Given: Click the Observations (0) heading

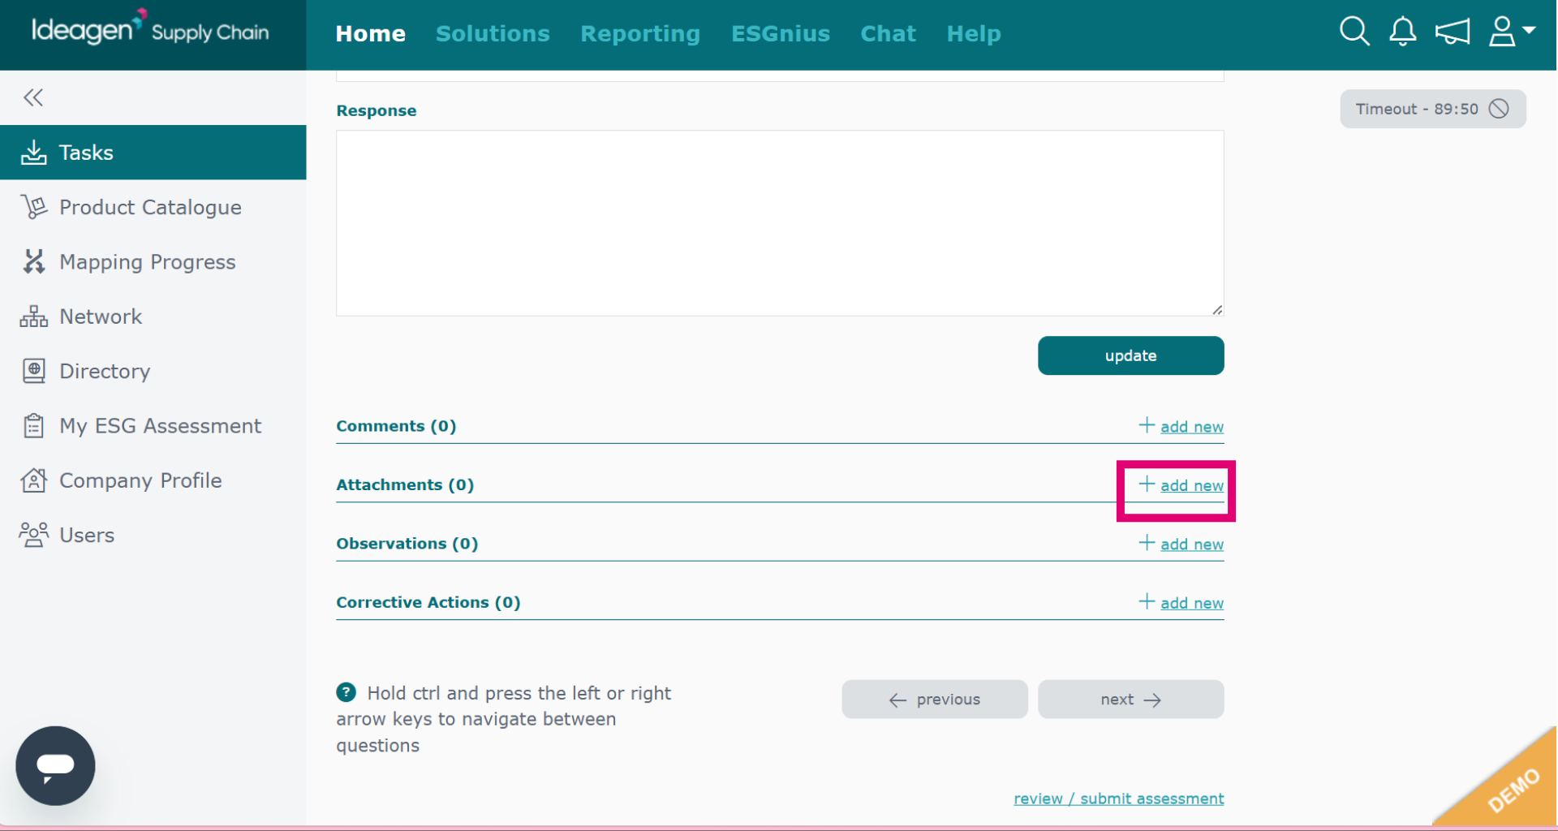Looking at the screenshot, I should pos(407,543).
